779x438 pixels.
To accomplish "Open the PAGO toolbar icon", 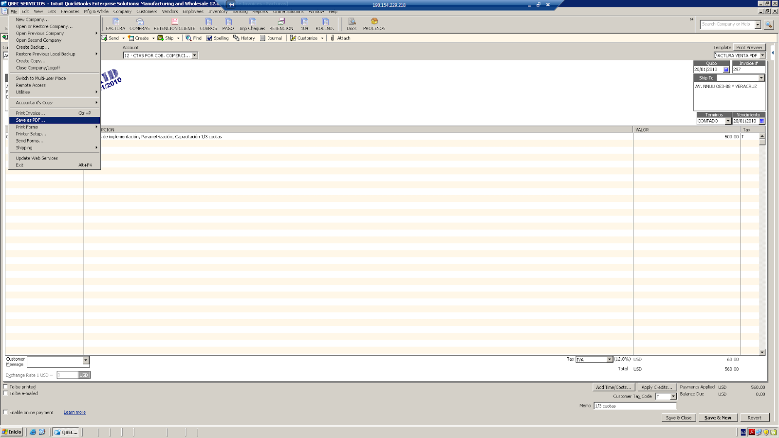I will tap(228, 24).
